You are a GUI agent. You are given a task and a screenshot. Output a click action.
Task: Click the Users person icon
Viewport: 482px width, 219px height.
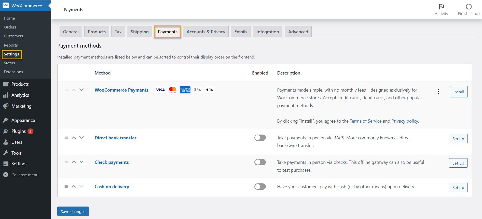pyautogui.click(x=6, y=142)
